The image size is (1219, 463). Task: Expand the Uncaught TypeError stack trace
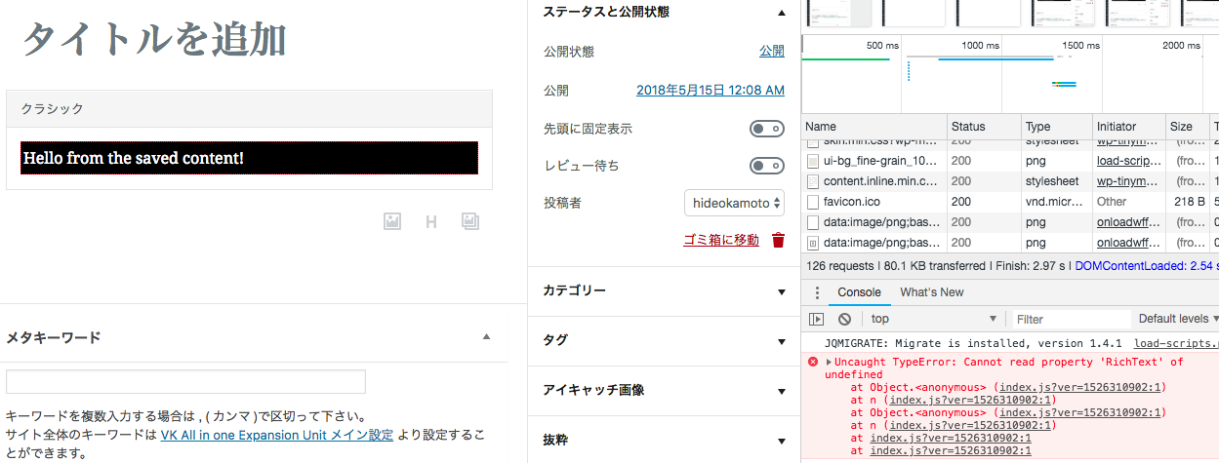point(830,362)
